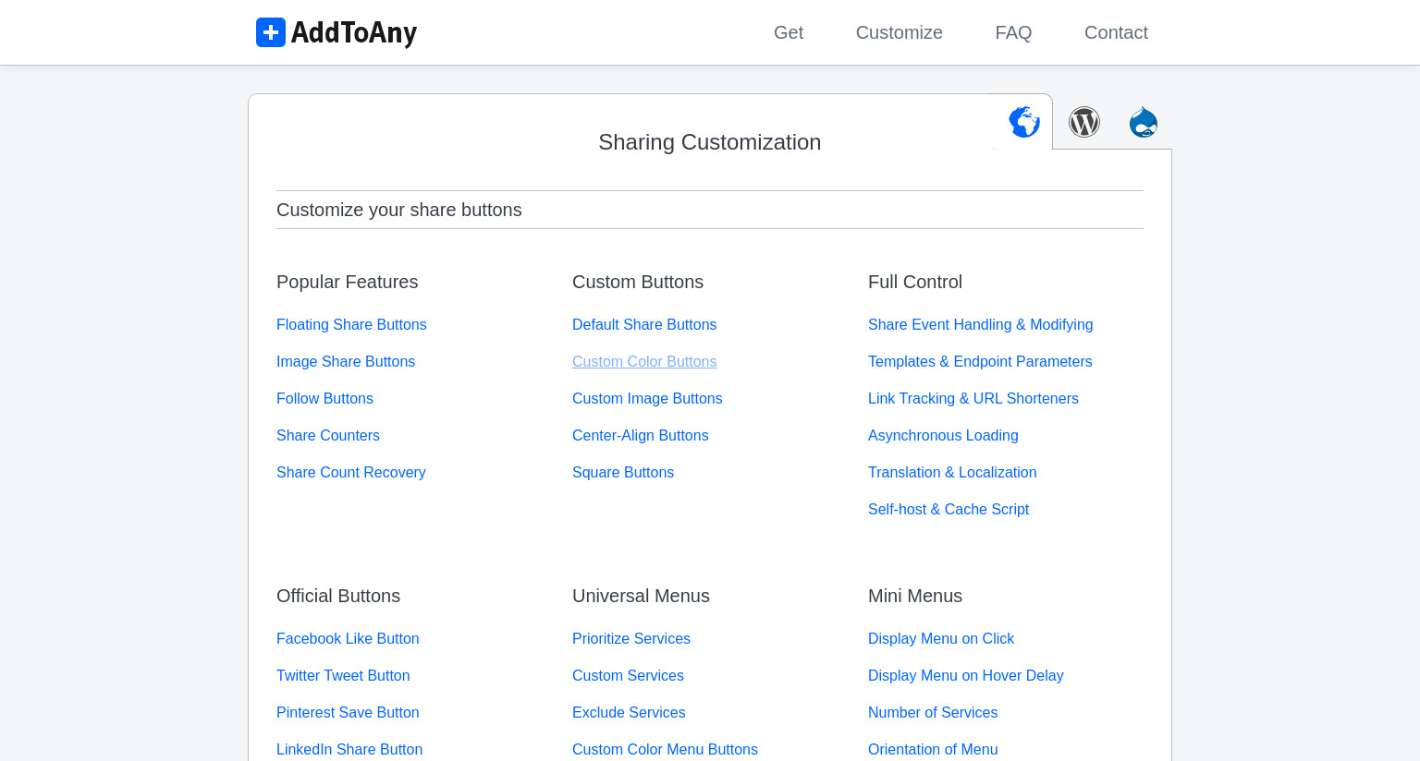Go to the FAQ page

point(1013,32)
